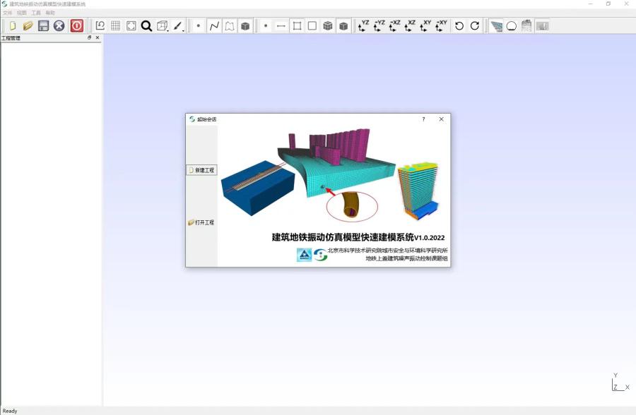Toggle the line selection mode

coord(281,26)
